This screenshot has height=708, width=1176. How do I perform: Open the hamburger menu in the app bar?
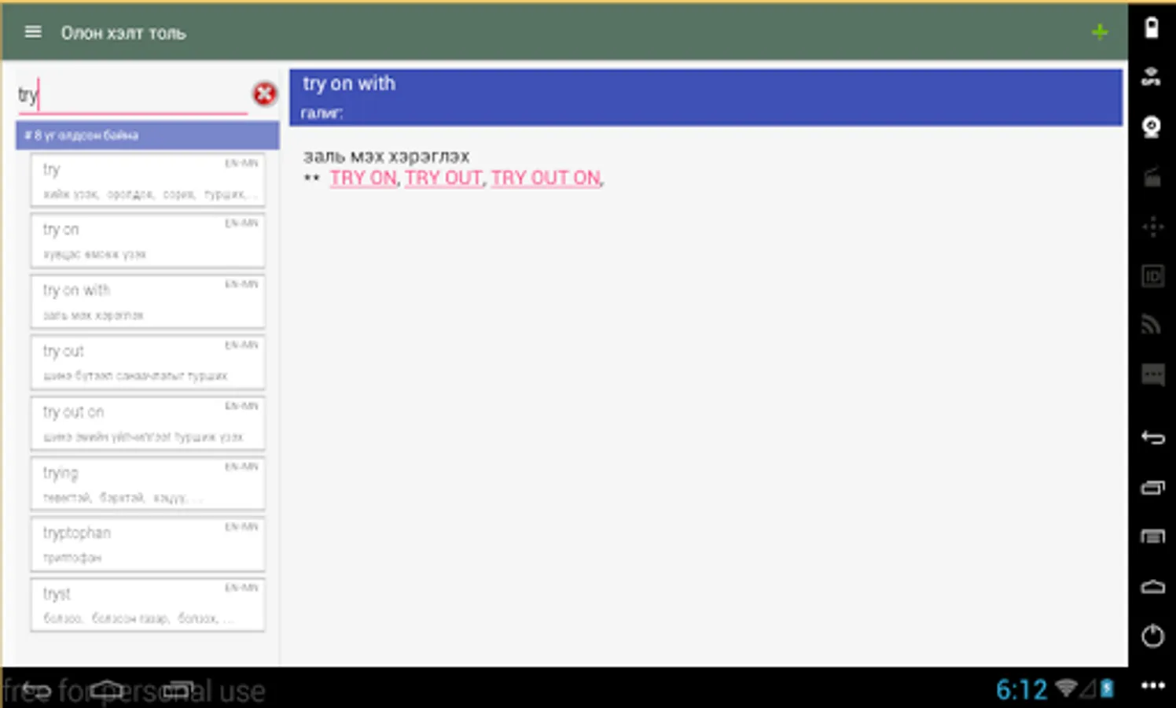tap(33, 32)
